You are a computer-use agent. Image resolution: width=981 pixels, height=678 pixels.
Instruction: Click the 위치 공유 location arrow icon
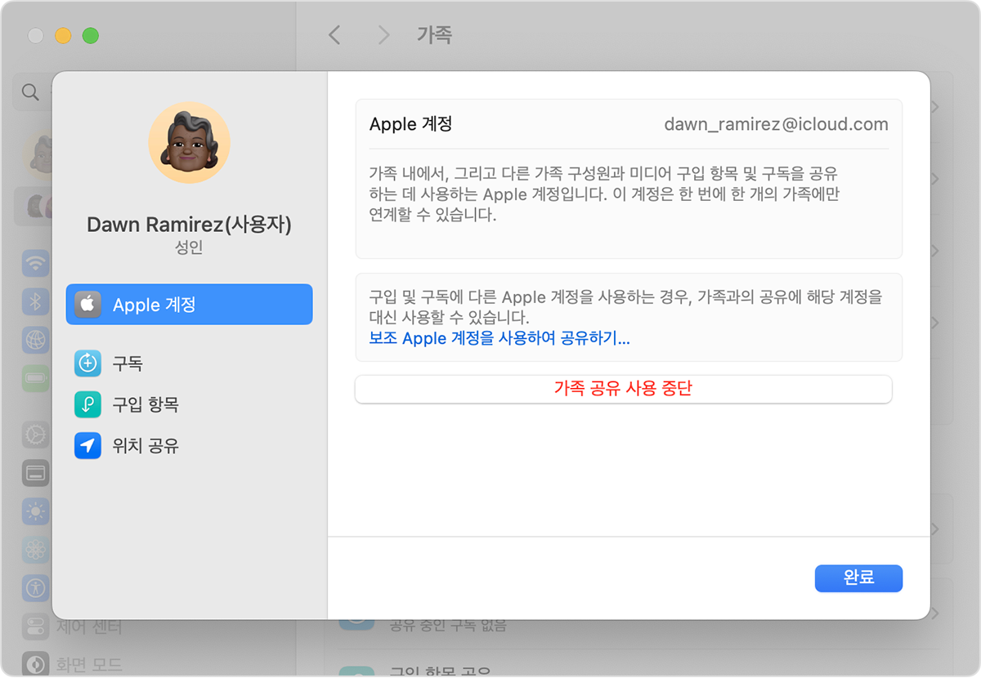coord(87,446)
